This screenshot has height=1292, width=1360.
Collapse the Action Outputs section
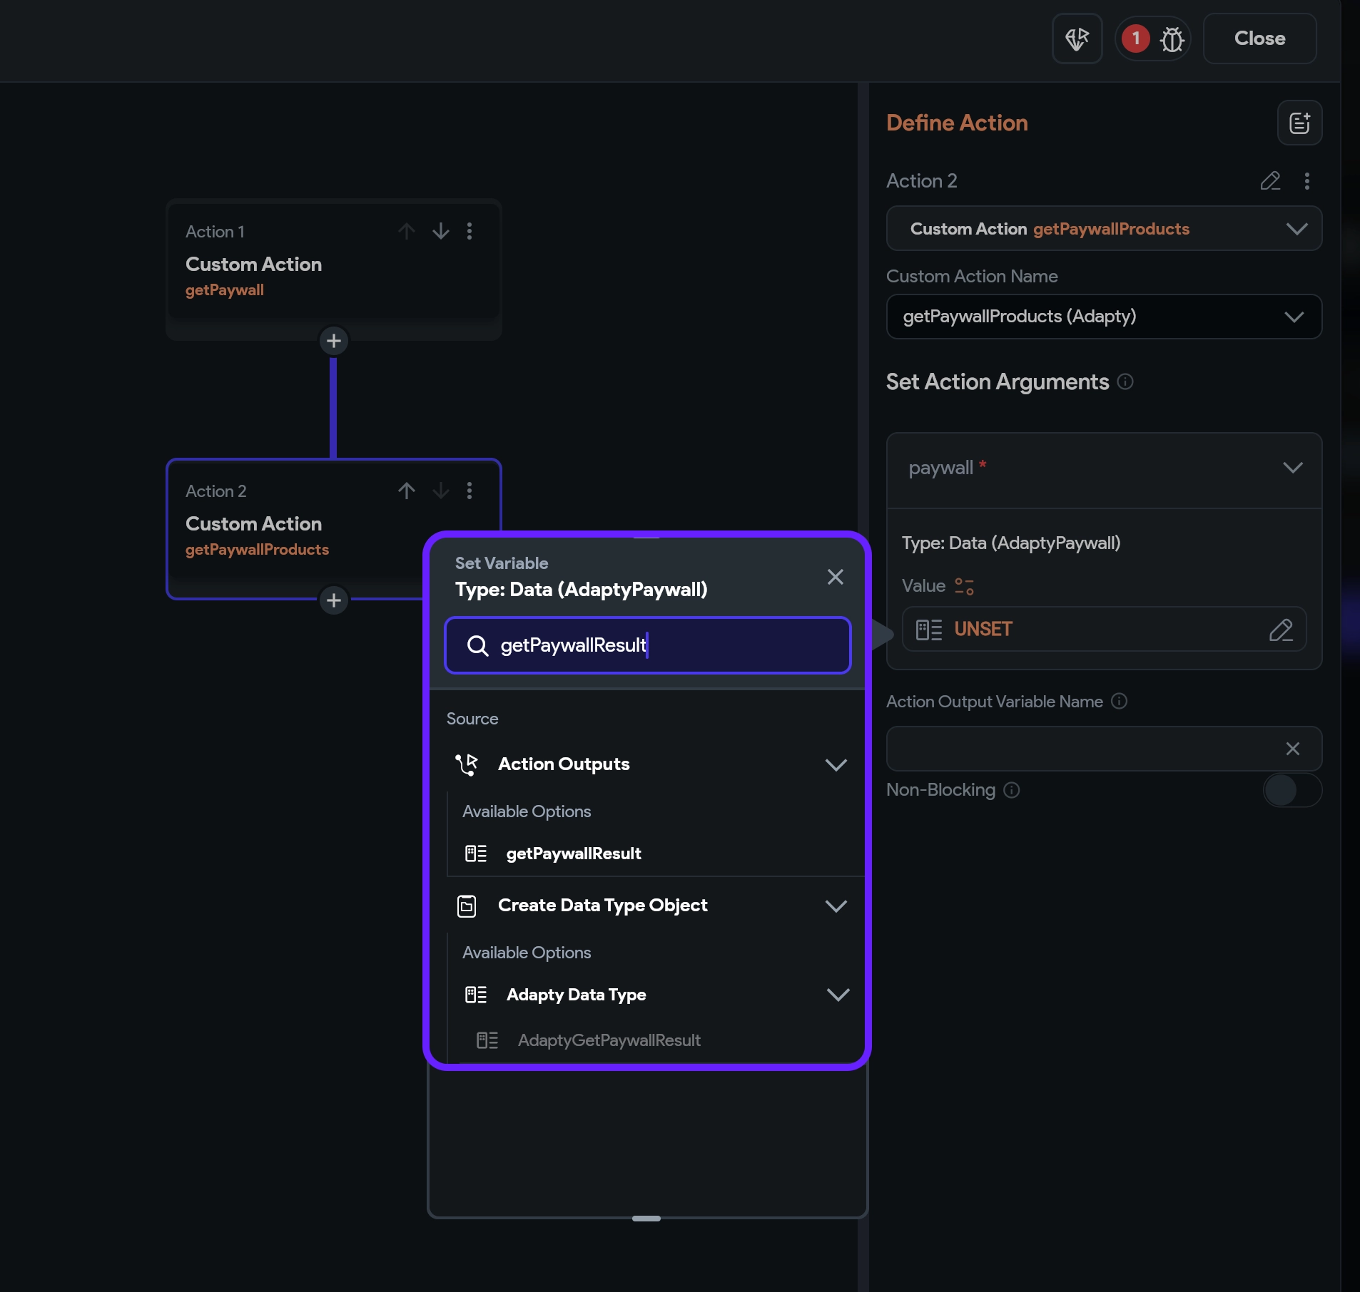pos(836,764)
